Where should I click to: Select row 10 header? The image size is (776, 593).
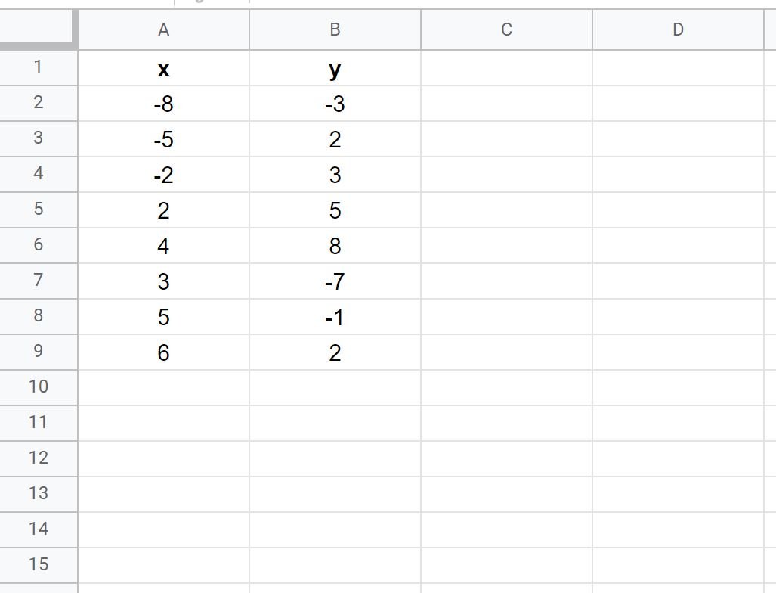coord(38,387)
